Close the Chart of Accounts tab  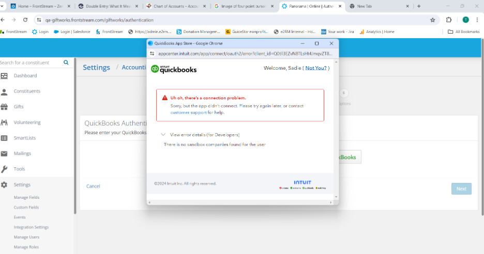[204, 6]
